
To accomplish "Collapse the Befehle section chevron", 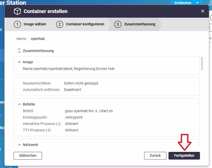I will point(19,104).
